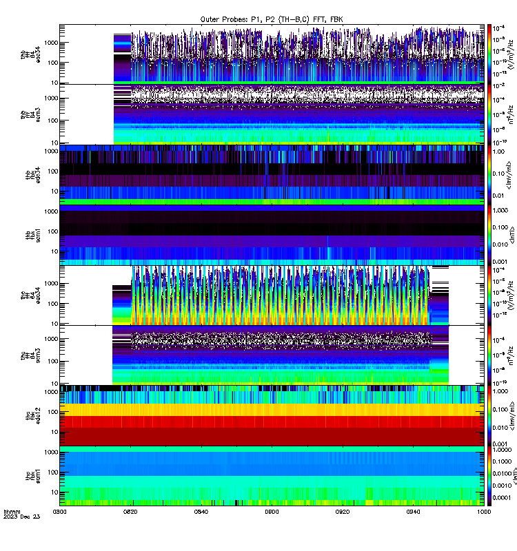Click the color bar of thb fbk scm1 panel
The height and width of the screenshot is (551, 517).
click(489, 235)
